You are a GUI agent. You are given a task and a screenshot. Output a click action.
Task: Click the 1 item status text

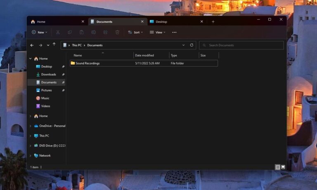coord(34,167)
